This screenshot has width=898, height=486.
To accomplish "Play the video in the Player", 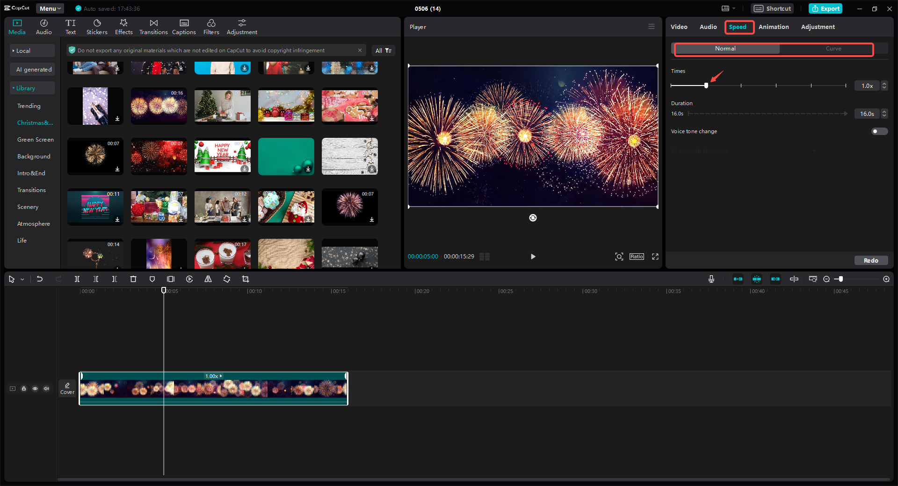I will coord(533,257).
